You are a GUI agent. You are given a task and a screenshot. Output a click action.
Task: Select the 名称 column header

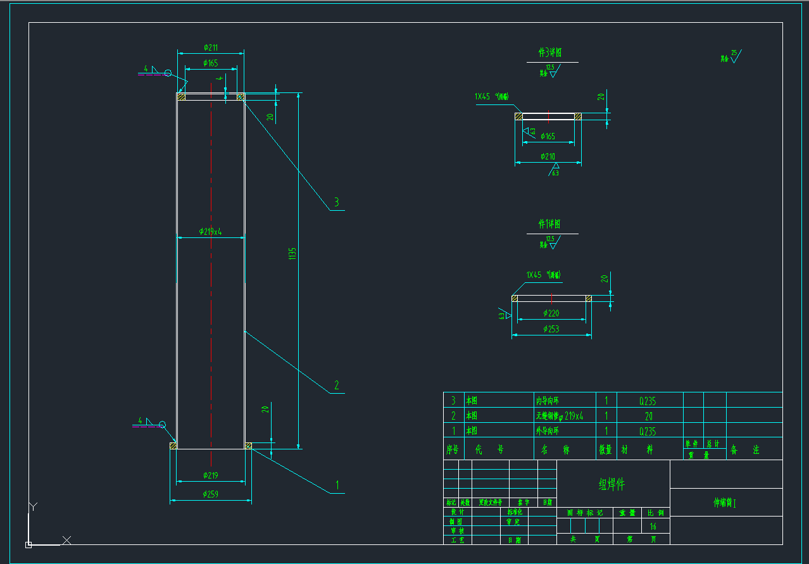[x=555, y=449]
